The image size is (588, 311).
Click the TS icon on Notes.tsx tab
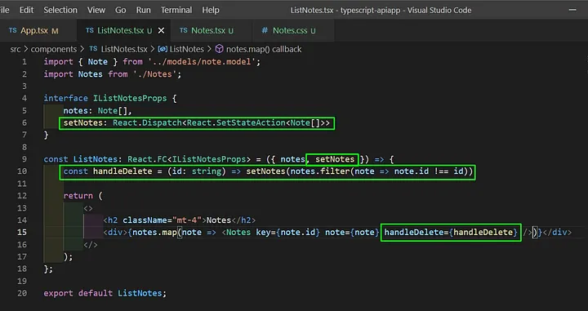pos(184,30)
